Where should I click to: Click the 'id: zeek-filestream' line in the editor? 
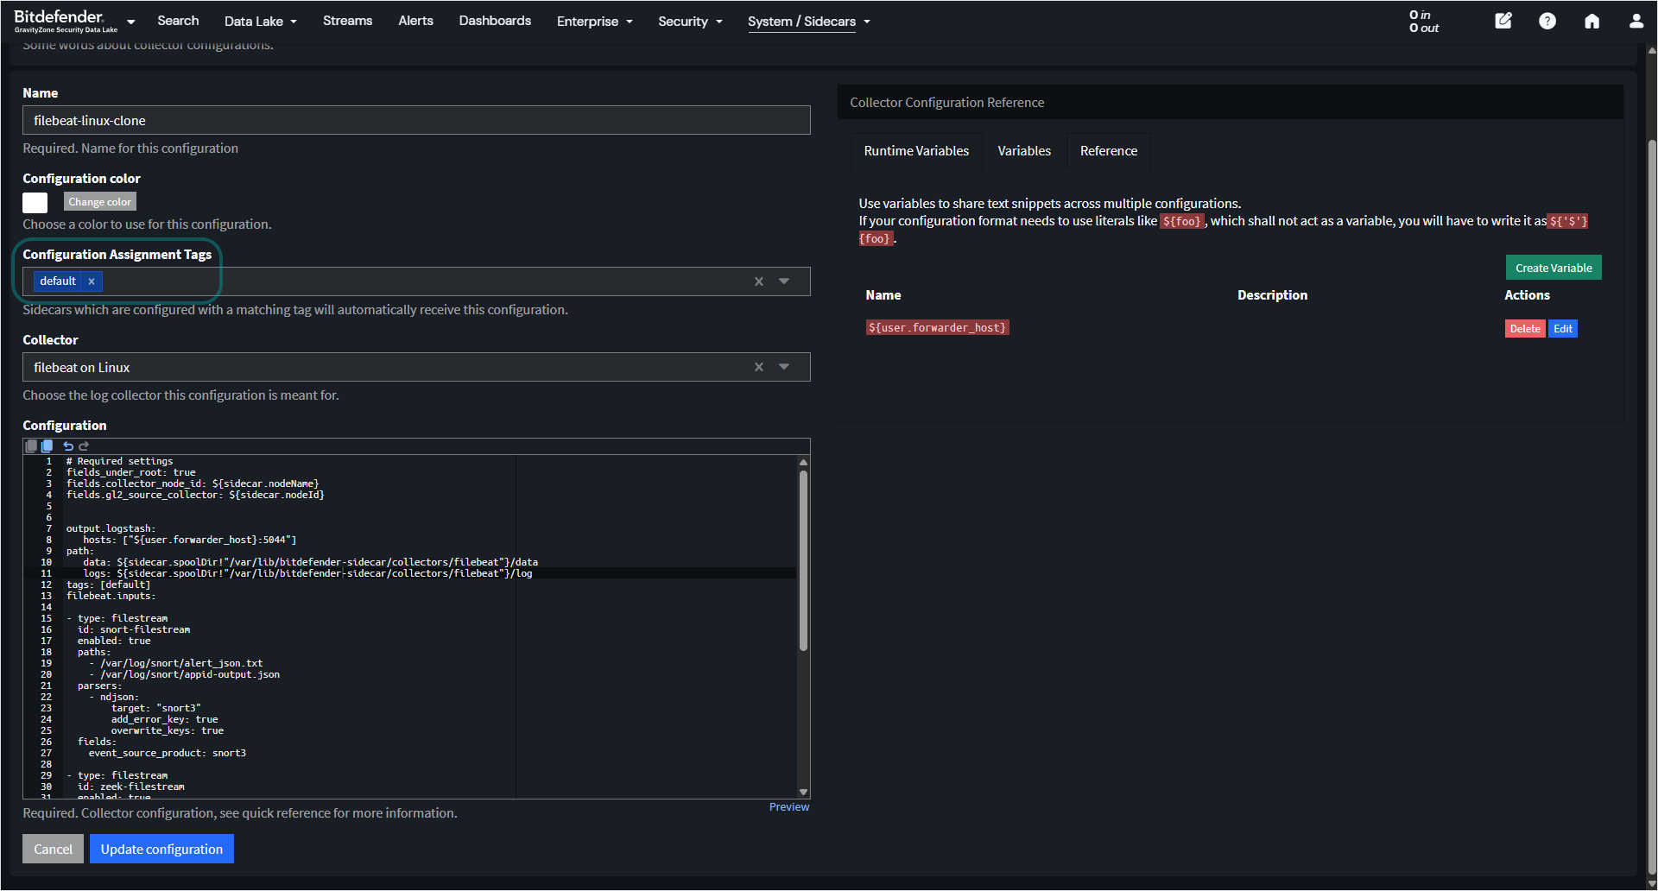(x=130, y=787)
